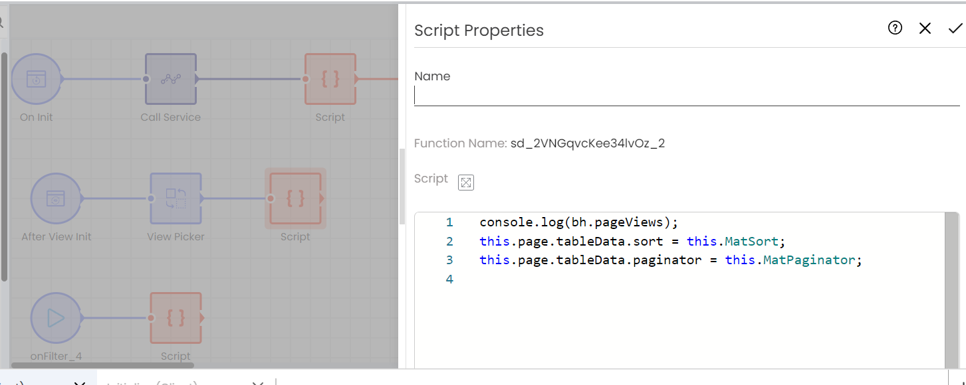This screenshot has height=385, width=966.
Task: Expand the script editor to fullscreen
Action: (x=465, y=182)
